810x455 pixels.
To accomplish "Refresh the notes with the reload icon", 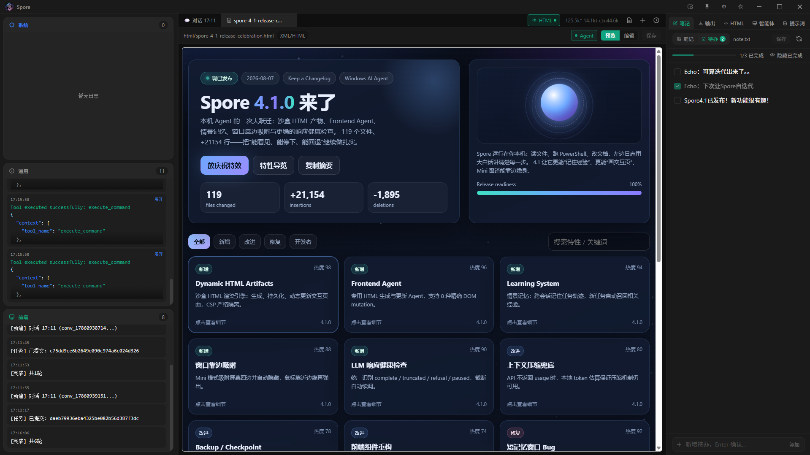I will point(799,39).
